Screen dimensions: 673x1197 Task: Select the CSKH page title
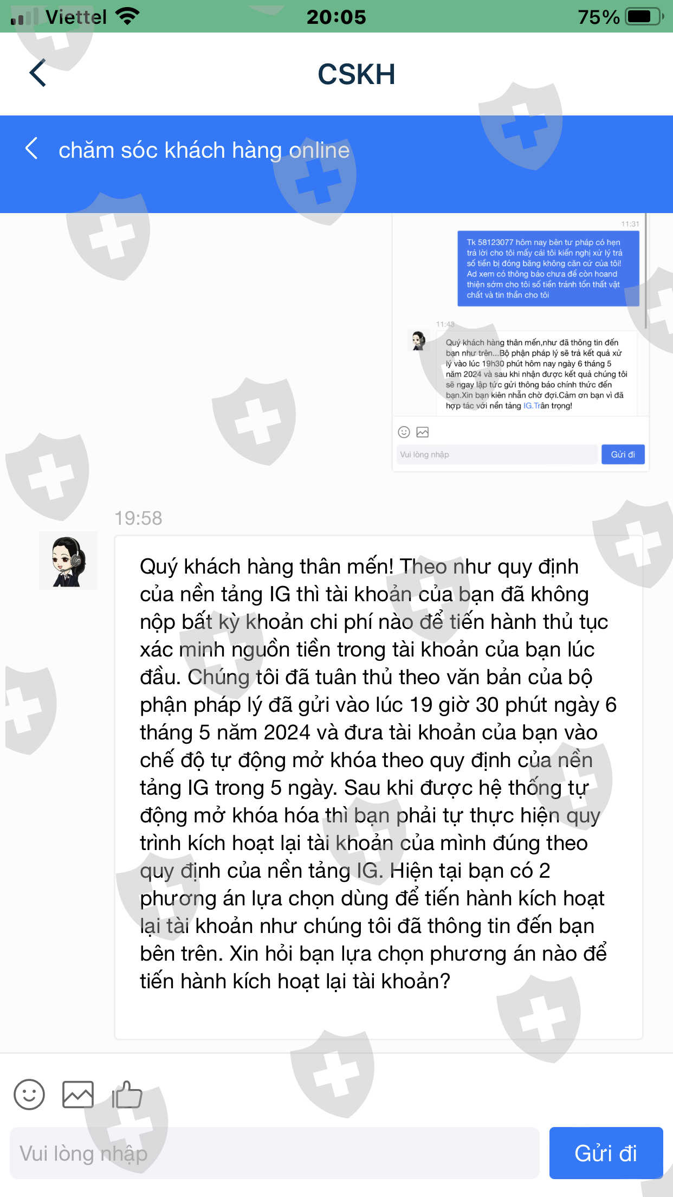(x=357, y=74)
